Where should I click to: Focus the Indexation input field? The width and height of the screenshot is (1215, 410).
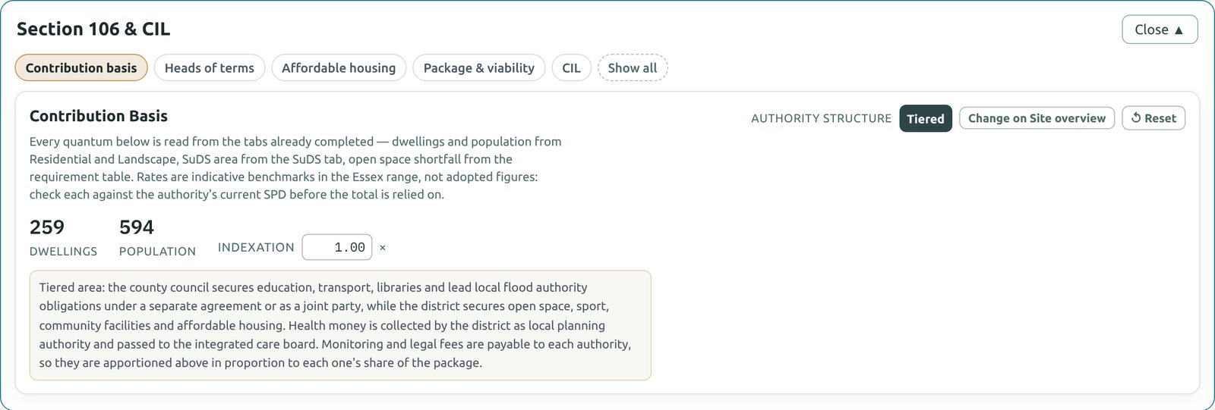337,247
